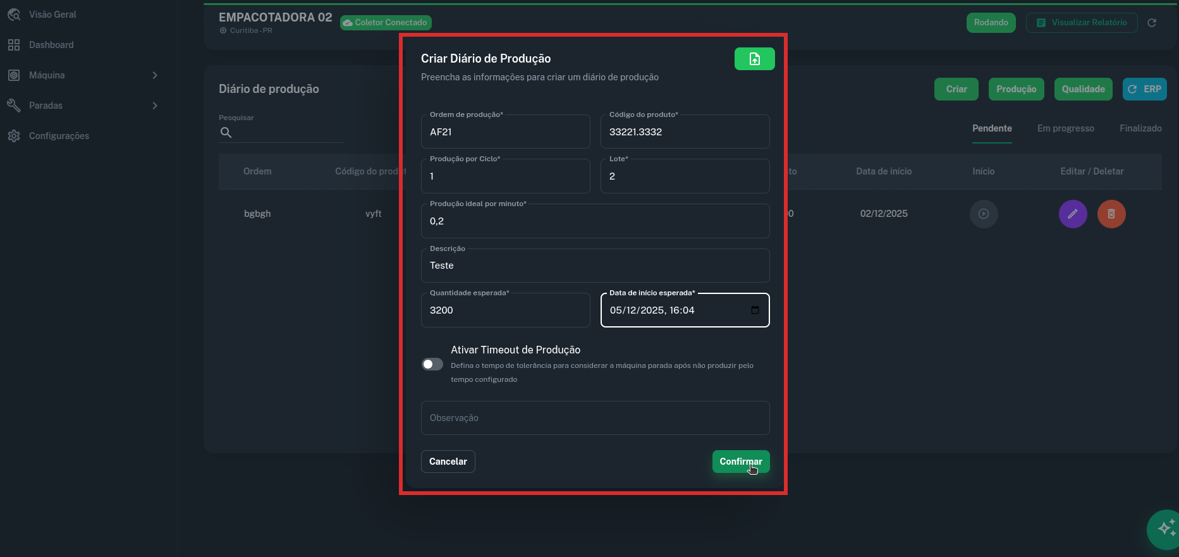Viewport: 1179px width, 557px height.
Task: Open Configurações from the sidebar
Action: click(x=59, y=136)
